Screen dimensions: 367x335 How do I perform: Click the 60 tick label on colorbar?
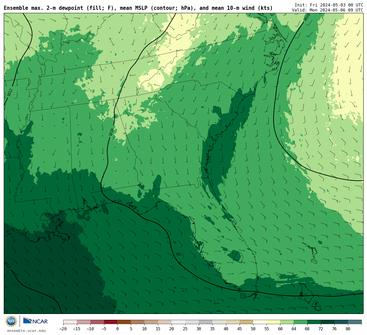click(280, 329)
